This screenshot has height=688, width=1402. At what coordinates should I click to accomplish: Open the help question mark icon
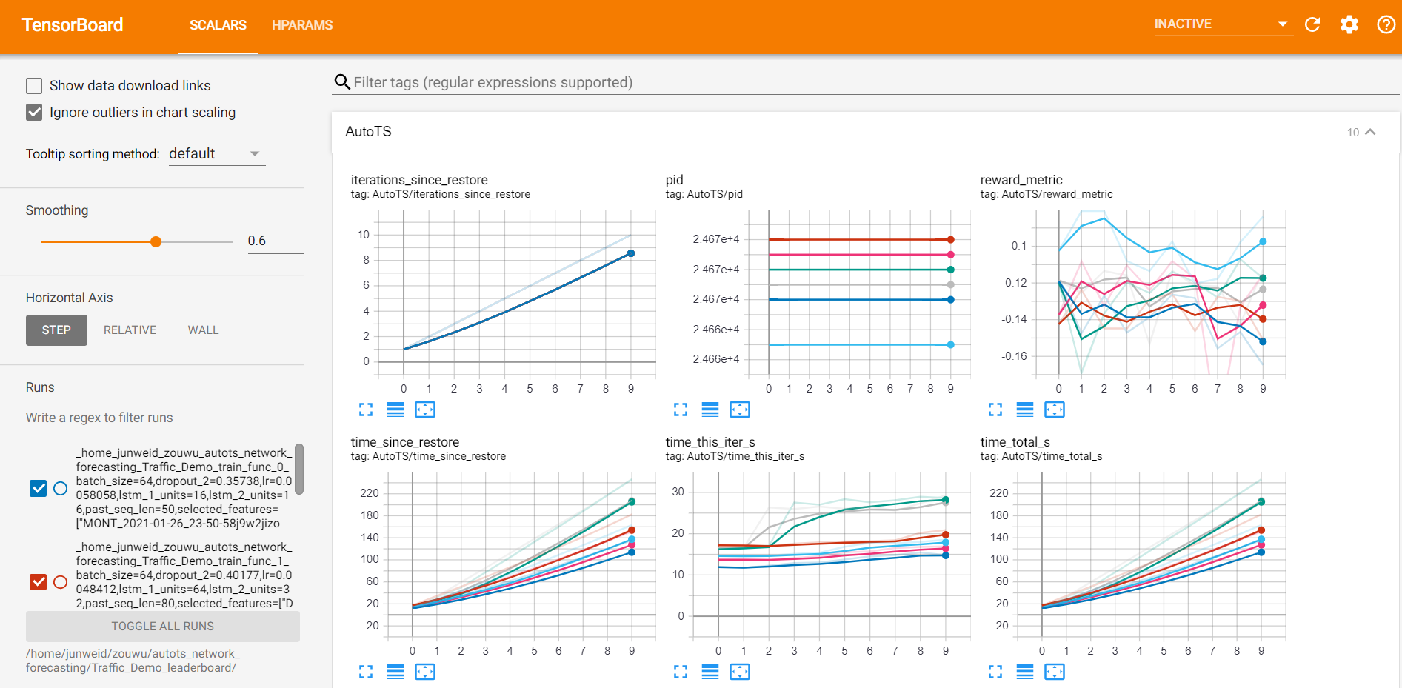pyautogui.click(x=1386, y=24)
